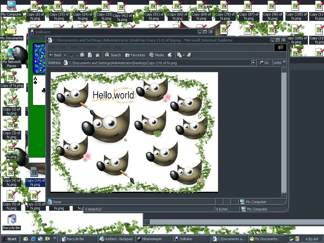Select the Copy (5) of hi.png icon
This screenshot has width=324, height=243.
12,200
